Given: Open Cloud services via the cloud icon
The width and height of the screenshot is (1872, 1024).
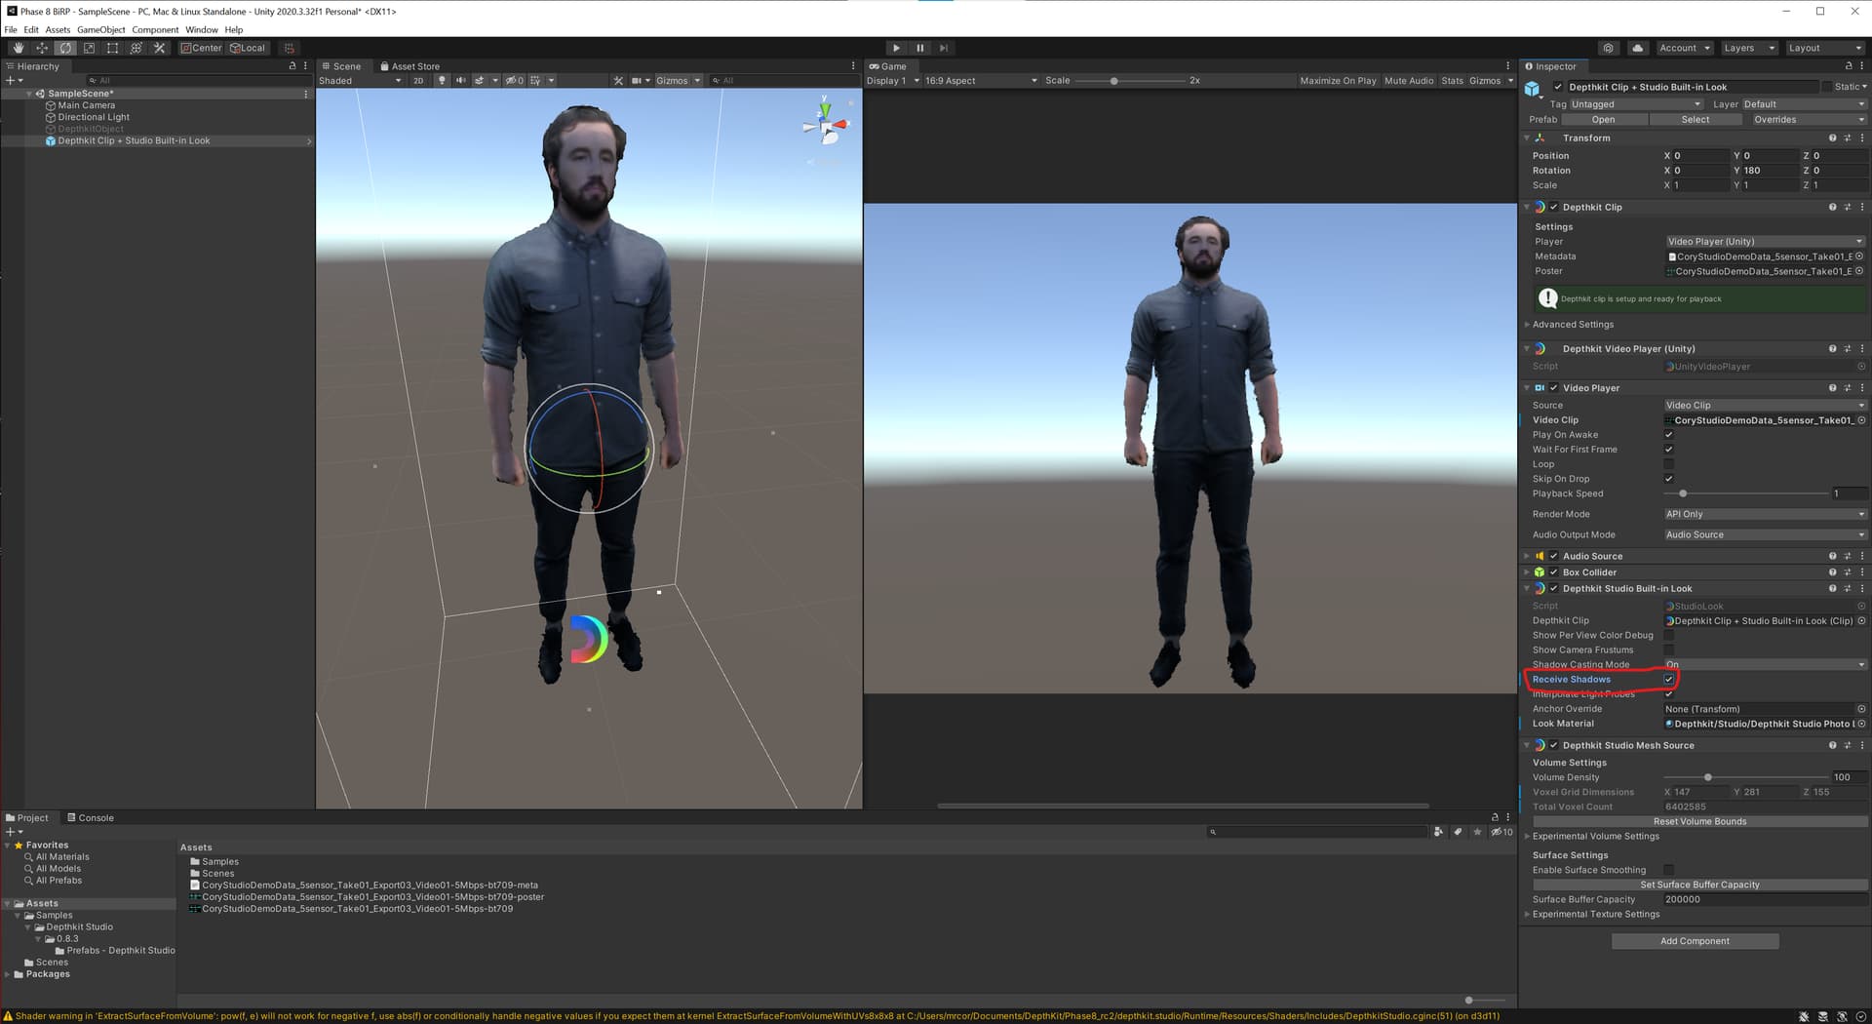Looking at the screenshot, I should 1637,48.
